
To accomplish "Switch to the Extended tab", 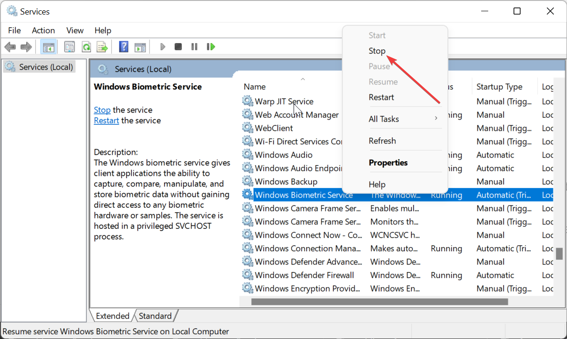I will 113,316.
